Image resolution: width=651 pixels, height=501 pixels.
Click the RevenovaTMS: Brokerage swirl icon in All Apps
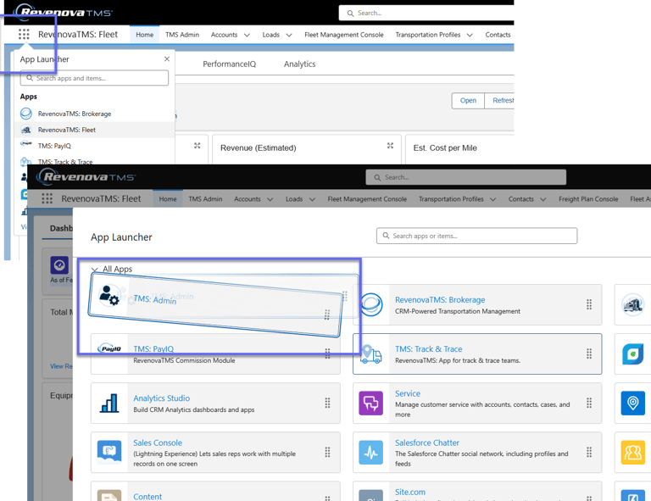(370, 304)
